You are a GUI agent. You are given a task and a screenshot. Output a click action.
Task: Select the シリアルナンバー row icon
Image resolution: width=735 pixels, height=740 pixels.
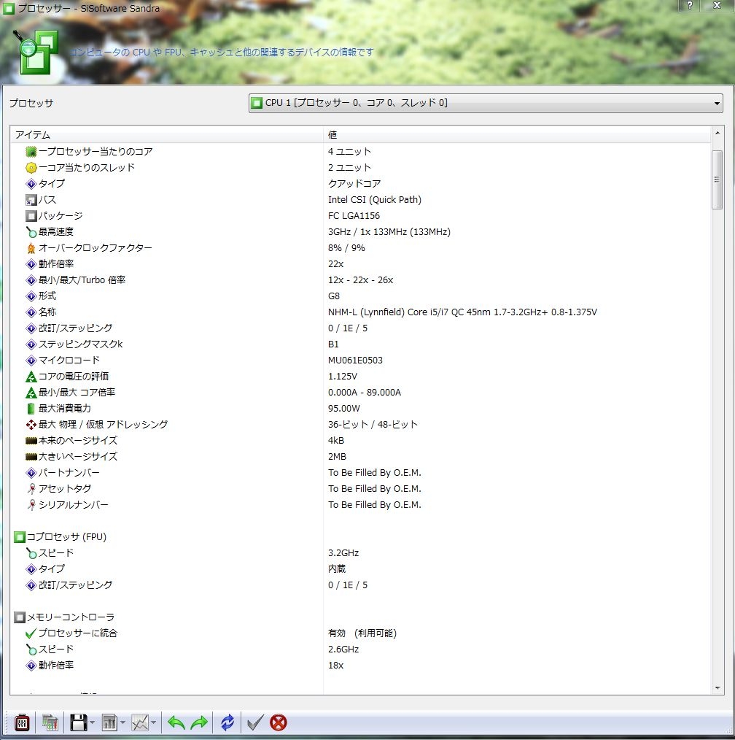pos(31,504)
